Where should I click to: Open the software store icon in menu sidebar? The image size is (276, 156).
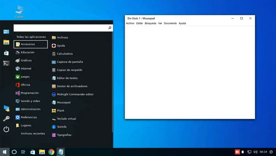pos(6,53)
